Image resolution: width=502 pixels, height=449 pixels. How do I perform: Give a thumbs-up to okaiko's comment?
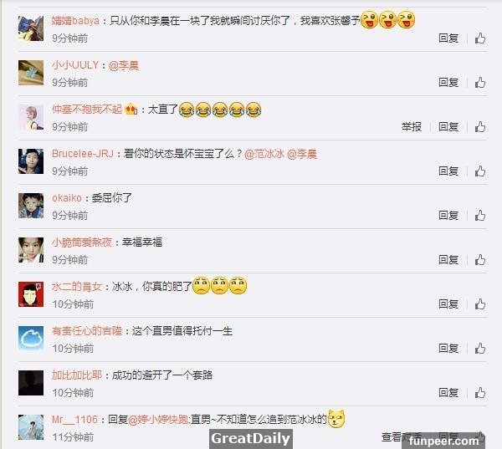point(480,216)
